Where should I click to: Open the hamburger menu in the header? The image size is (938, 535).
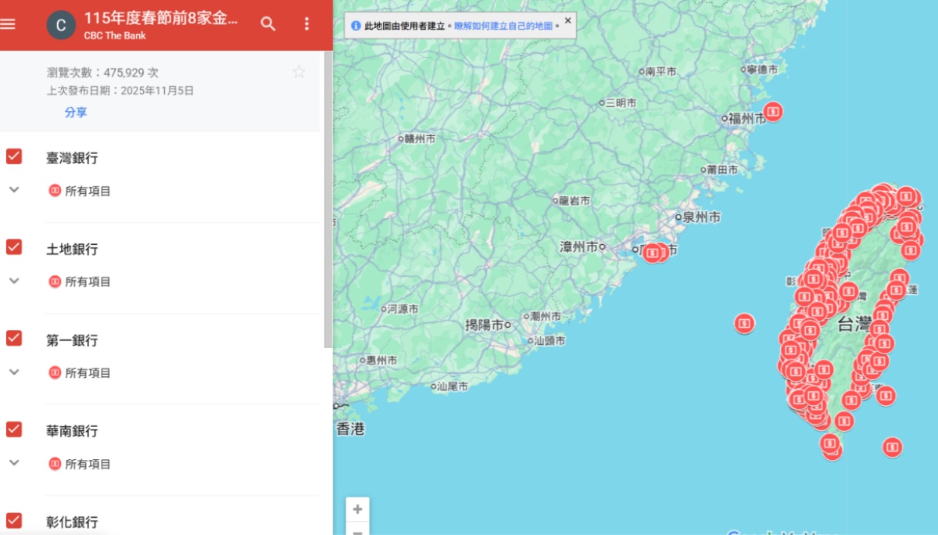point(8,23)
